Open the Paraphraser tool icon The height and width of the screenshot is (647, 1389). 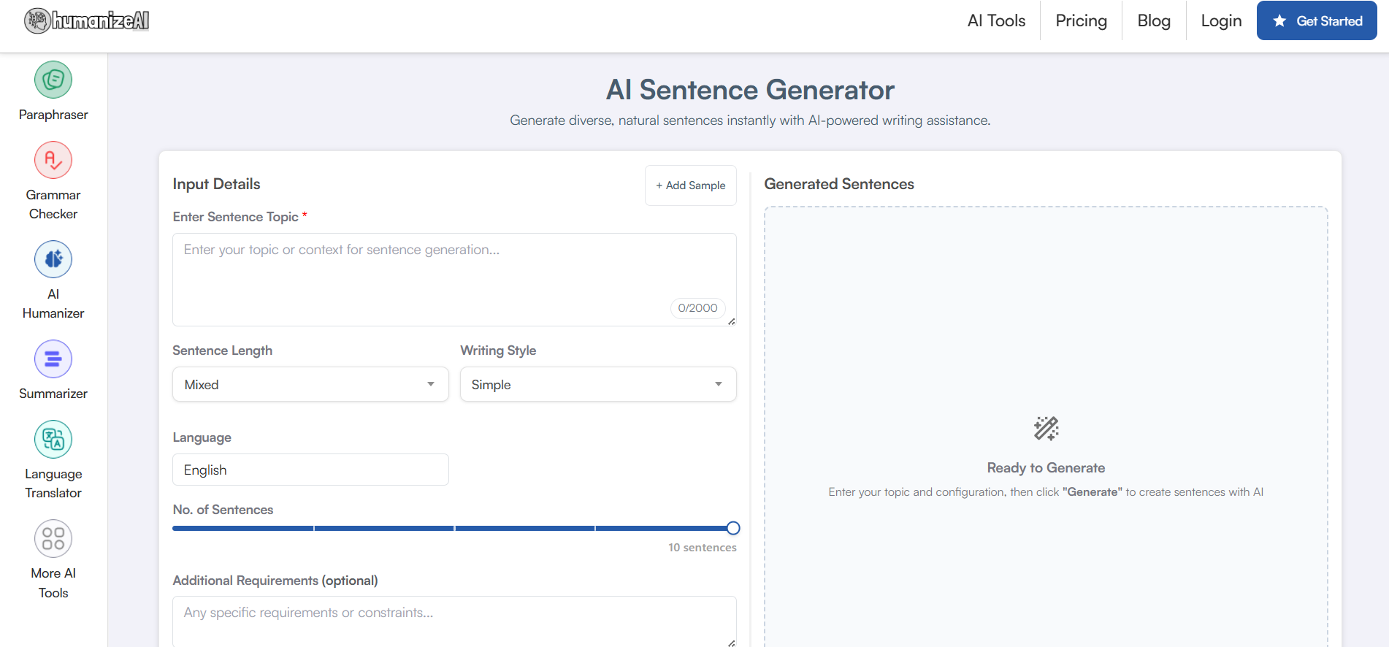point(53,80)
